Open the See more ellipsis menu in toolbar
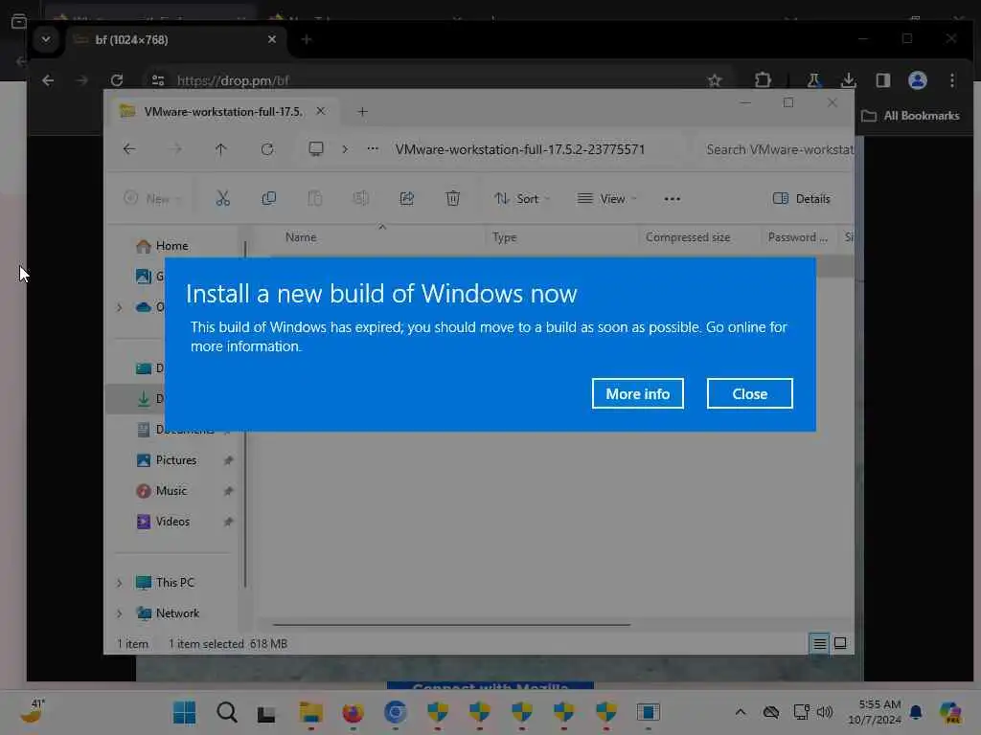The image size is (981, 735). pos(672,199)
